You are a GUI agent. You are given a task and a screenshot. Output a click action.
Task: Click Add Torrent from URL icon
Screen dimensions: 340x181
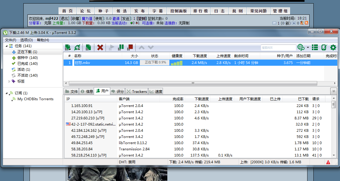pos(77,47)
